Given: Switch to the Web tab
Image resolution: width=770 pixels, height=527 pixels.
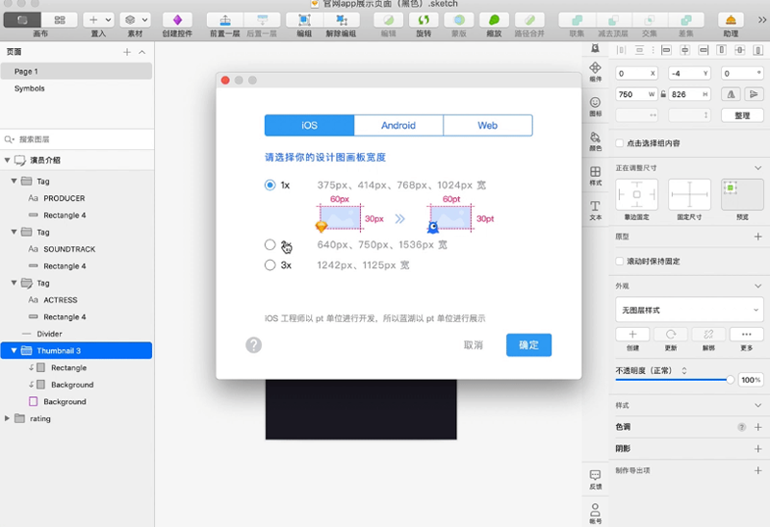Looking at the screenshot, I should 487,126.
